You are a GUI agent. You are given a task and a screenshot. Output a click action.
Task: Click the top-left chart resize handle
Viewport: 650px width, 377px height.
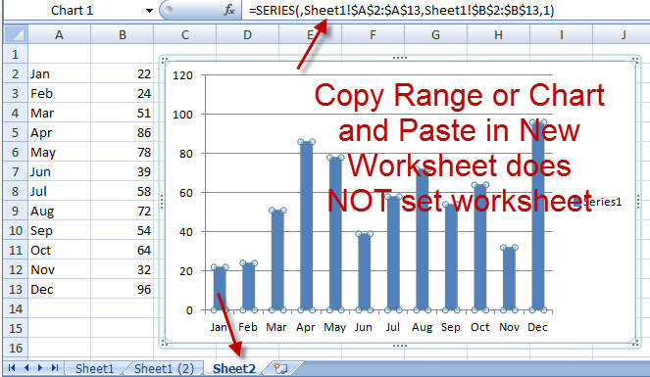pyautogui.click(x=165, y=61)
